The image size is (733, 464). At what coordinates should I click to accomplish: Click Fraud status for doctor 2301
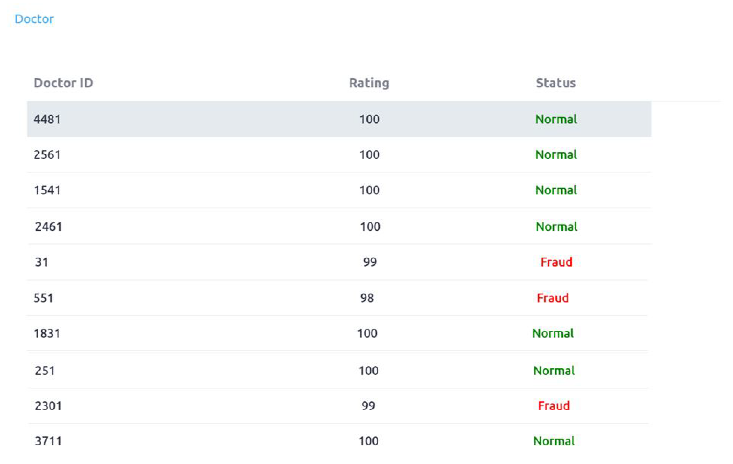[554, 406]
